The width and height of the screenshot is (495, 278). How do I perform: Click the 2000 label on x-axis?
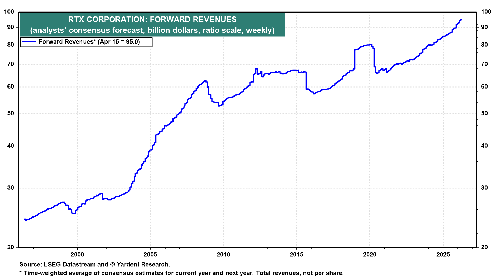(77, 255)
